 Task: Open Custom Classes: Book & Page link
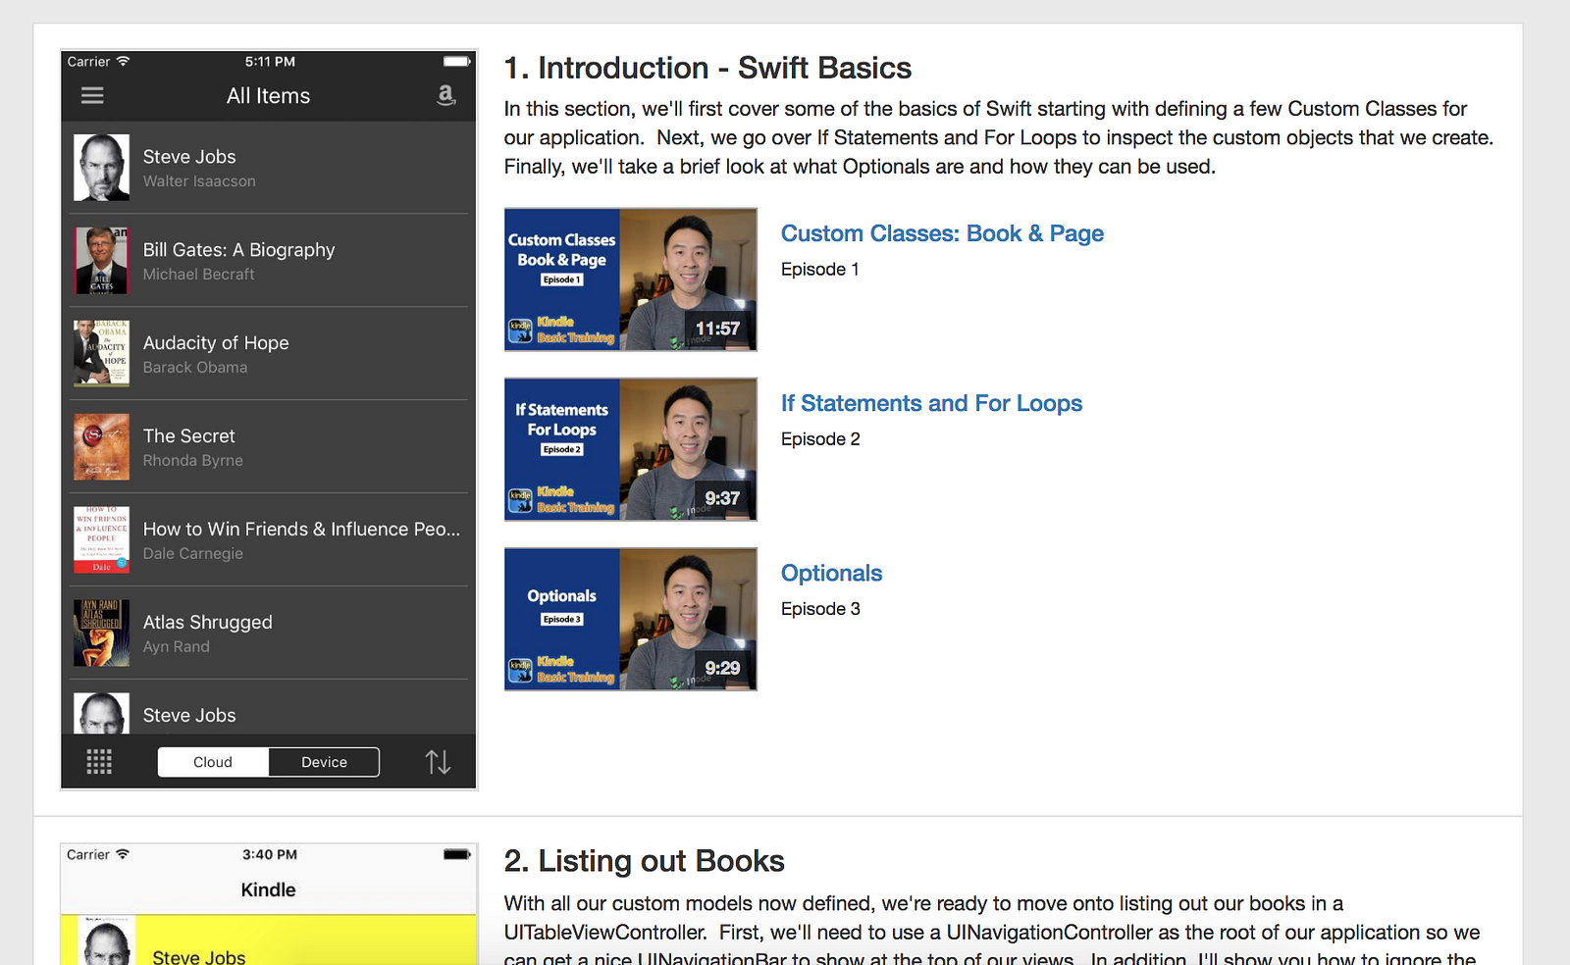[942, 233]
